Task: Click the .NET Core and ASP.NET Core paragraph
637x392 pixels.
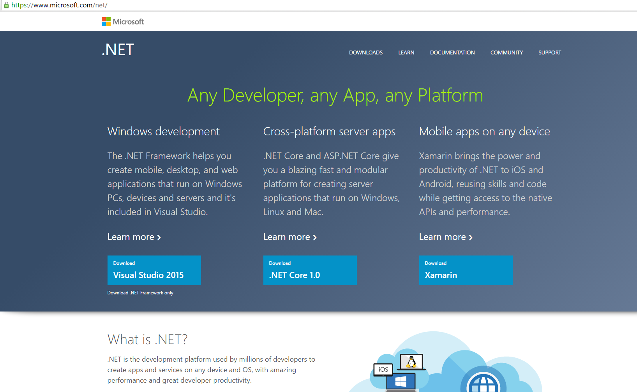Action: [332, 184]
